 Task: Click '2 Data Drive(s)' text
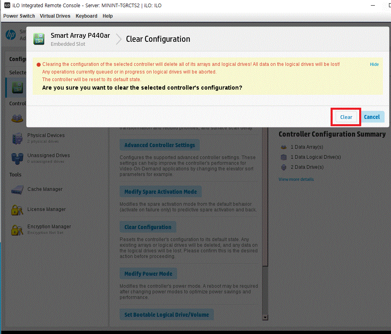coord(307,167)
